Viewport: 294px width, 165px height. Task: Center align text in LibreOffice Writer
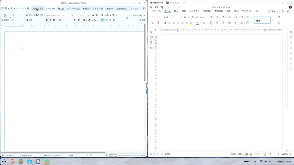106,20
